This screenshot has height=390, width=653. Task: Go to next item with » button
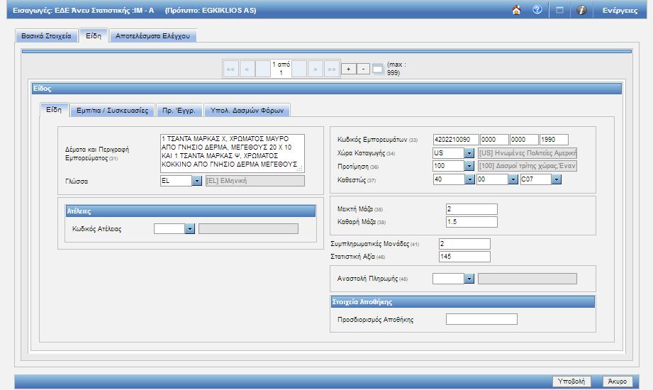(x=316, y=69)
